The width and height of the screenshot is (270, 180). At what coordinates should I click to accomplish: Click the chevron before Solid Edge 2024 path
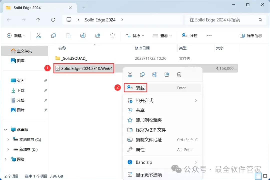tap(78, 20)
